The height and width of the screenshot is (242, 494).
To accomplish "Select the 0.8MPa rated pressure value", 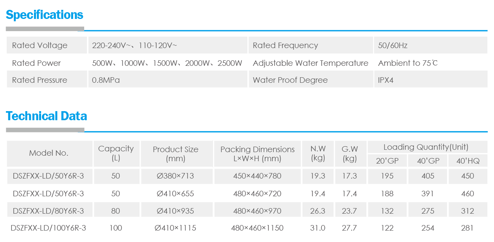I will point(106,80).
